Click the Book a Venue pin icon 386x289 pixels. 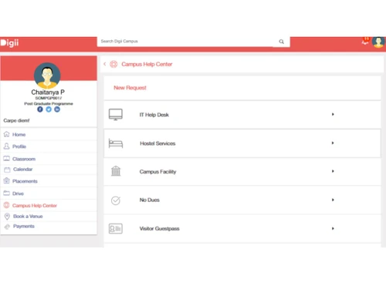pos(7,217)
